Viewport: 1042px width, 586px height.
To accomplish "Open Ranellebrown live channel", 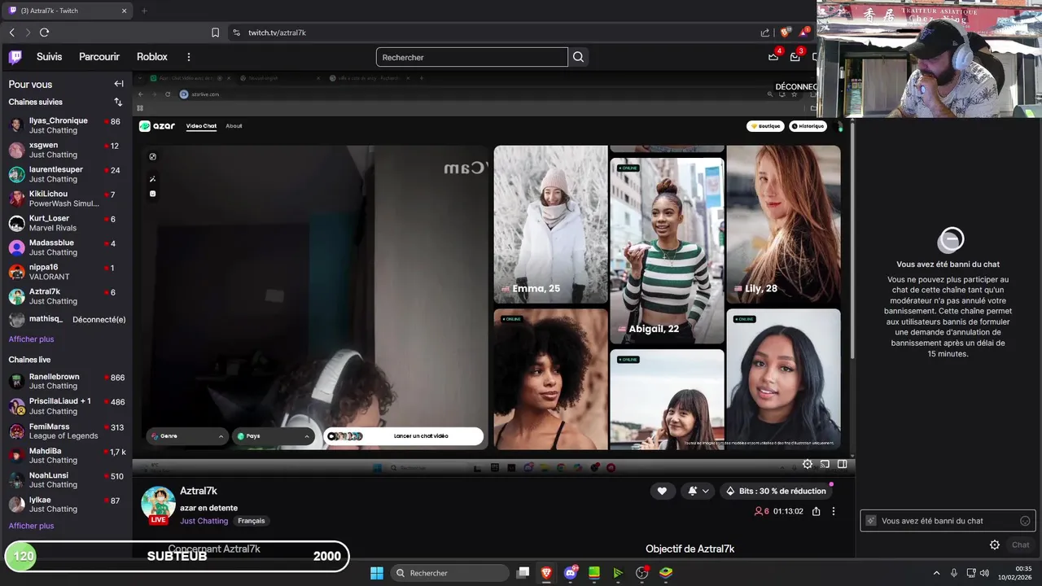I will click(x=66, y=382).
